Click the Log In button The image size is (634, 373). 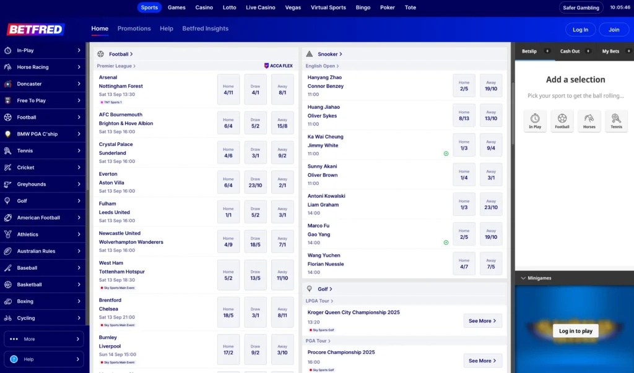coord(580,30)
